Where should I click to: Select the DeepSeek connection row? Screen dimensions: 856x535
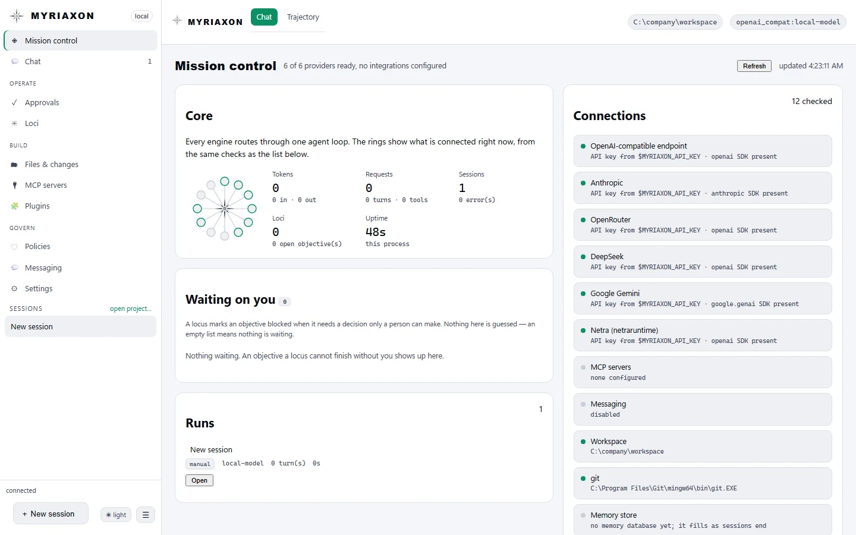click(703, 262)
